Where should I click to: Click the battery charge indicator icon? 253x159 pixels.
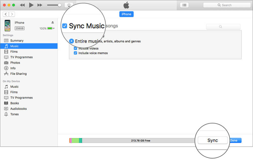(50, 28)
